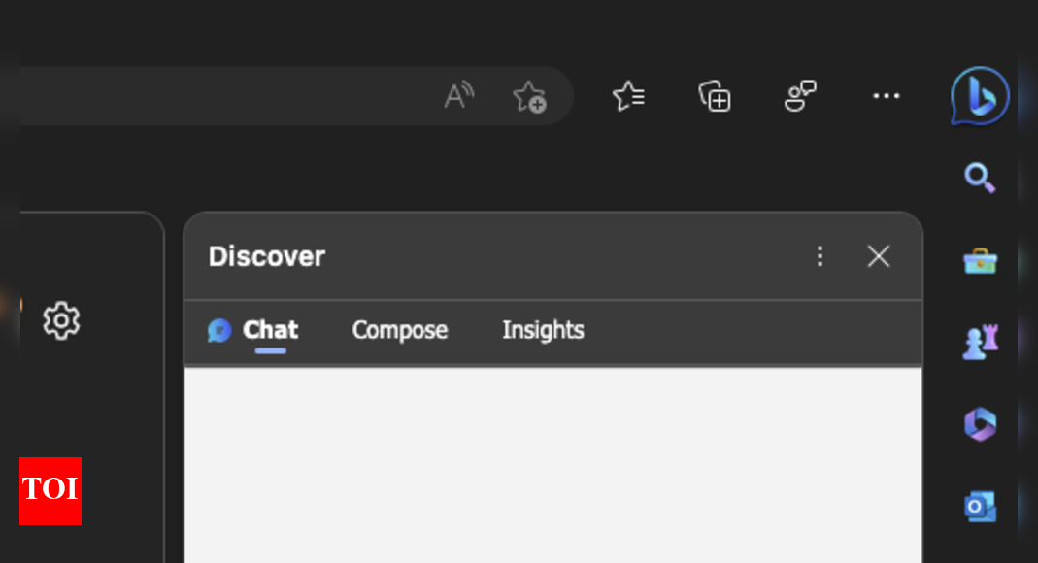Click inside the browser address bar
The width and height of the screenshot is (1038, 563).
[x=223, y=96]
